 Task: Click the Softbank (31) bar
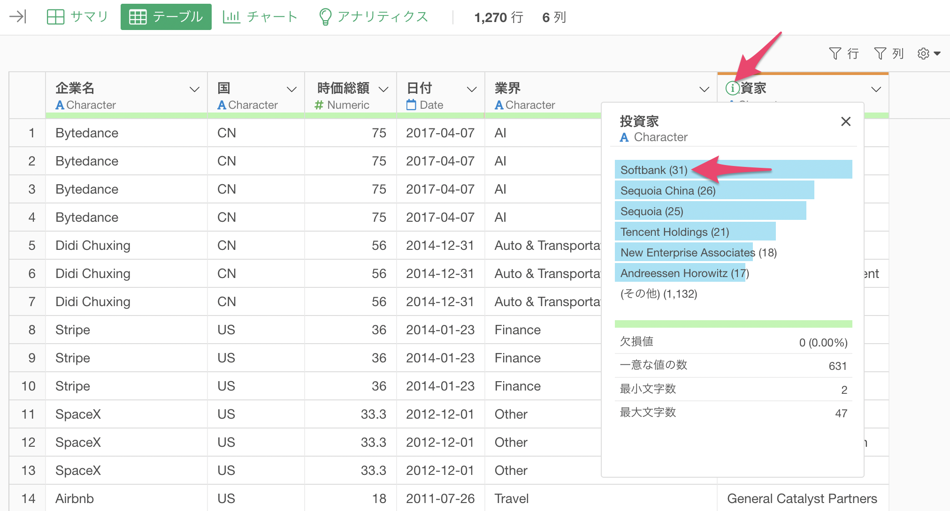[x=733, y=170]
